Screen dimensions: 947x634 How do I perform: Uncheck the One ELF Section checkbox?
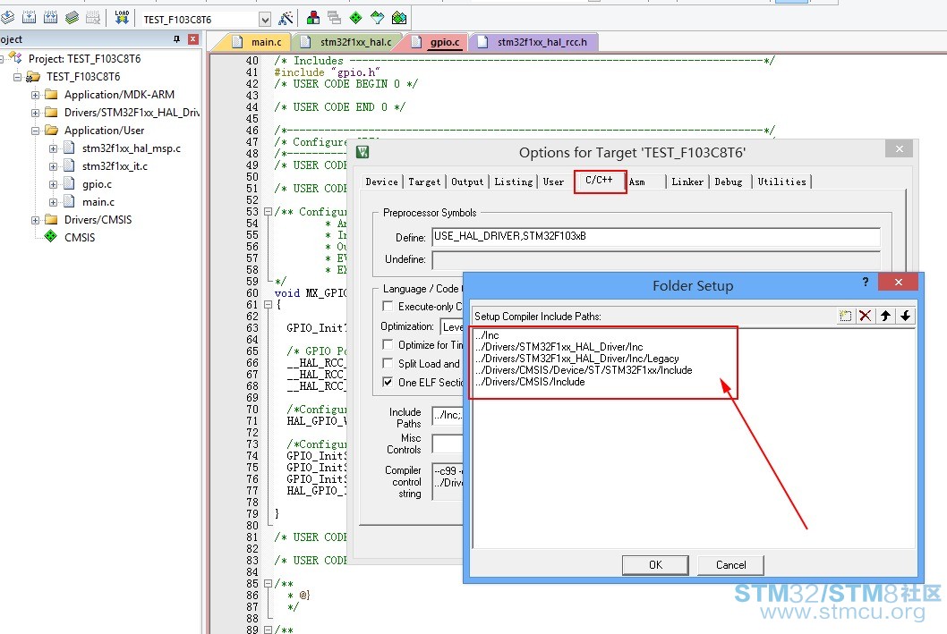tap(388, 382)
